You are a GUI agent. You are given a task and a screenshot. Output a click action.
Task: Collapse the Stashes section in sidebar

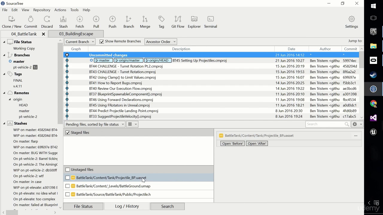[4, 123]
